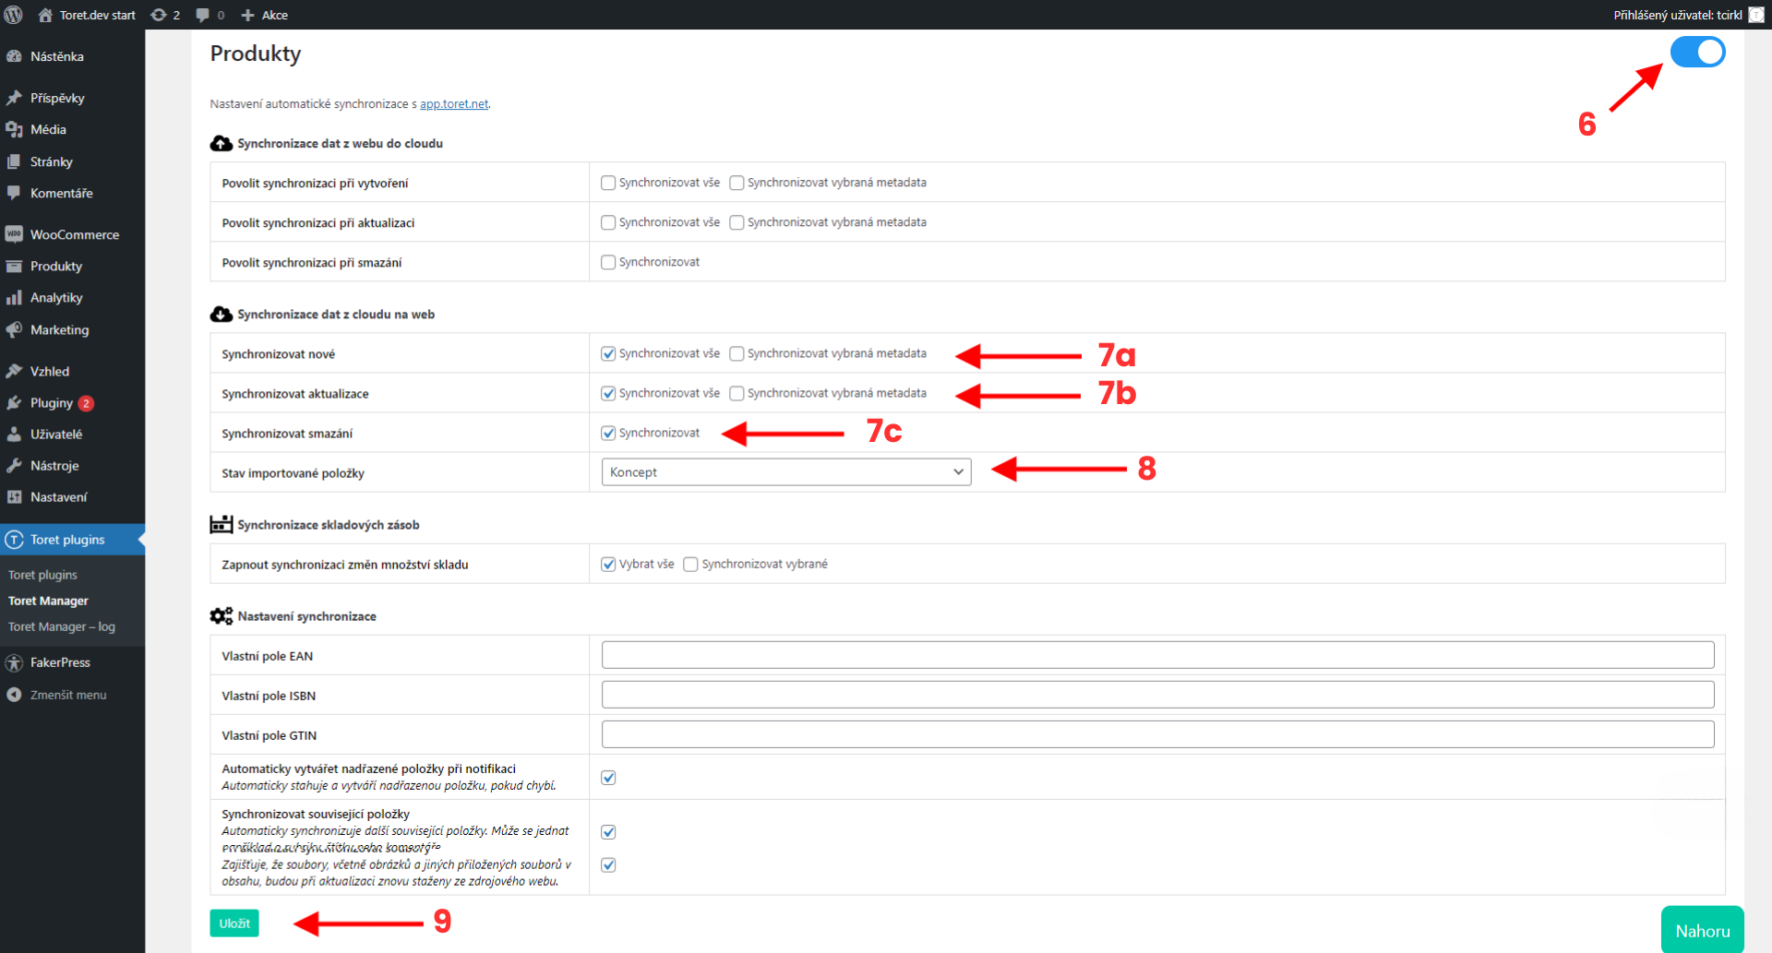Click the Produkty box icon in sidebar
Viewport: 1772px width, 953px height.
coord(14,266)
